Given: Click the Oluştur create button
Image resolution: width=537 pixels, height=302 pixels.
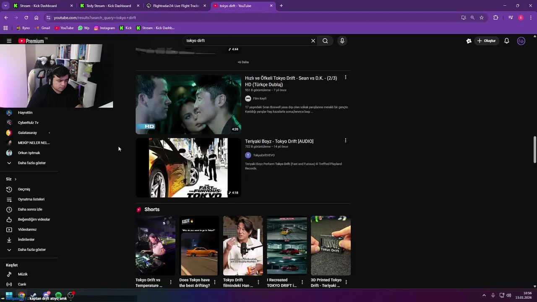Looking at the screenshot, I should click(487, 41).
